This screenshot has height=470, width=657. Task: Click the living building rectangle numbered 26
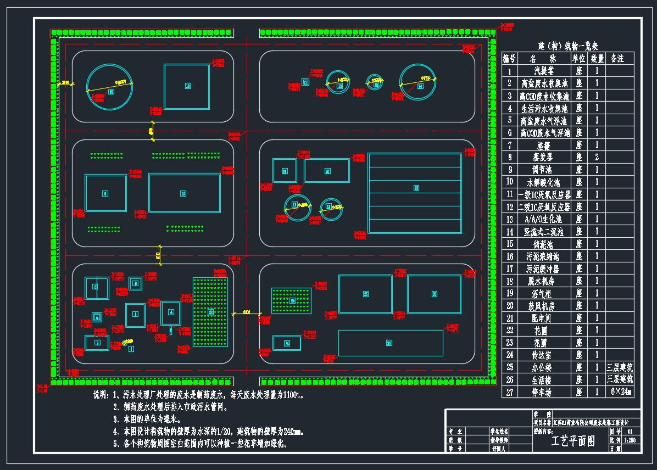click(434, 294)
